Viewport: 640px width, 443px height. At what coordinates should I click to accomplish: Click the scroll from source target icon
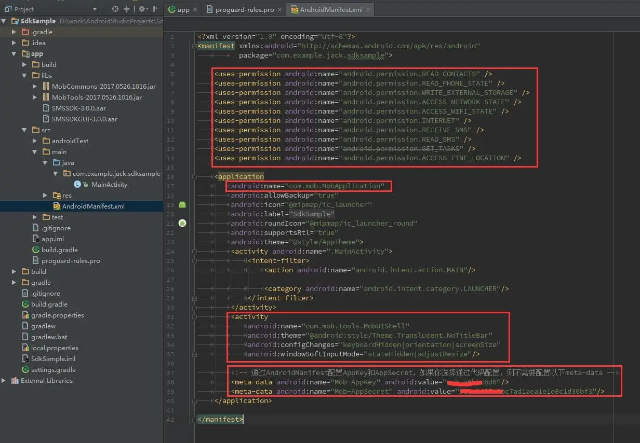point(115,9)
